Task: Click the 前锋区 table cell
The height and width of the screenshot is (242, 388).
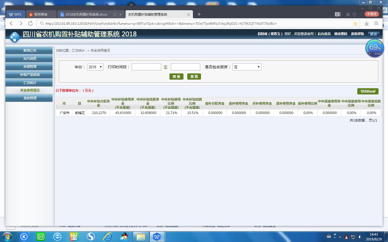Action: point(80,113)
